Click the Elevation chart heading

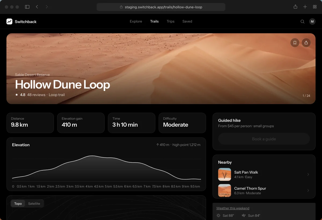[21, 145]
